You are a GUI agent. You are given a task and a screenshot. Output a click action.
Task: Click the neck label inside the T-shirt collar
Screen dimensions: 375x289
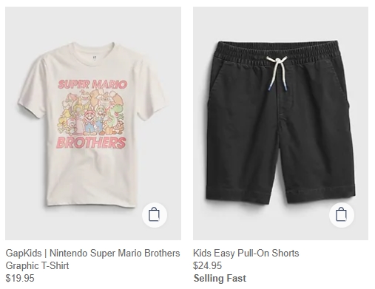click(95, 58)
